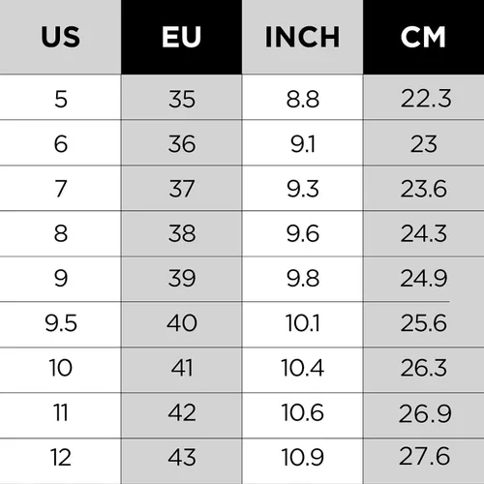
Task: Select EU size 36 cell
Action: pos(181,143)
